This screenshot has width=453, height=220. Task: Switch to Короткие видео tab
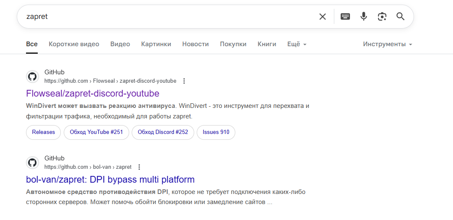(74, 44)
